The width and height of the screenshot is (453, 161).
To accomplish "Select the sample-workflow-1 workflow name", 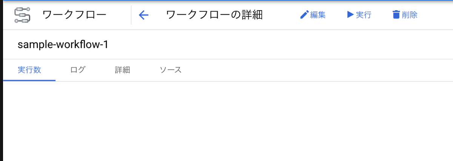I will [63, 45].
